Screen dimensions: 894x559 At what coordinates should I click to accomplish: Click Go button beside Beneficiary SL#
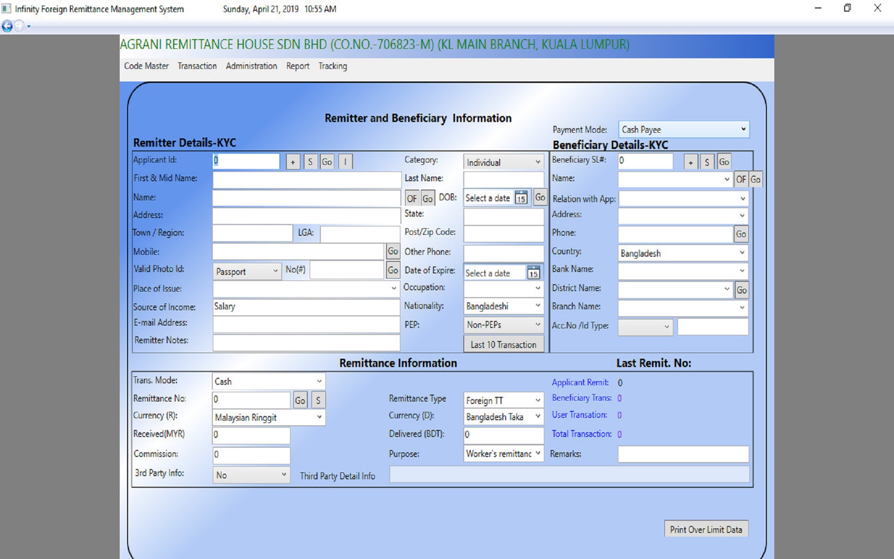(724, 162)
